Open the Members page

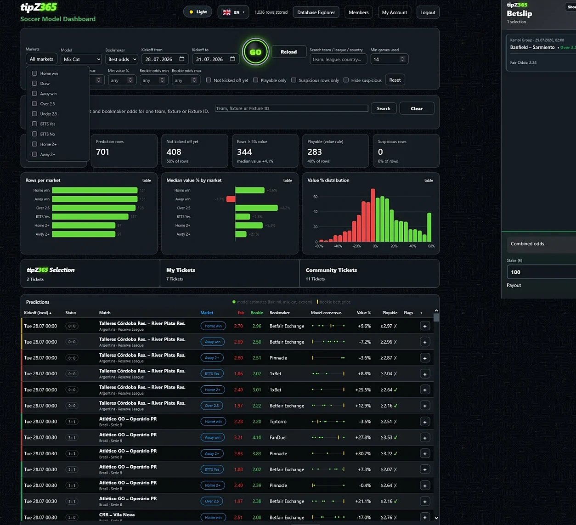pos(359,12)
